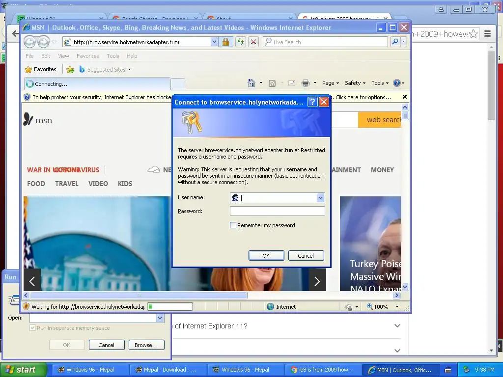Viewport: 503px width, 377px height.
Task: Open the MONEY link on MSN
Action: pyautogui.click(x=382, y=170)
